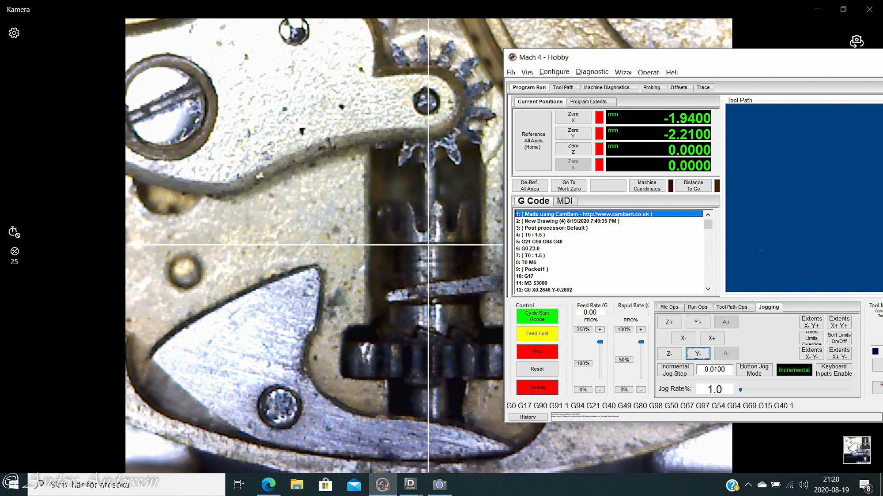Open Microsoft Store taskbar icon
This screenshot has height=496, width=883.
pyautogui.click(x=325, y=485)
